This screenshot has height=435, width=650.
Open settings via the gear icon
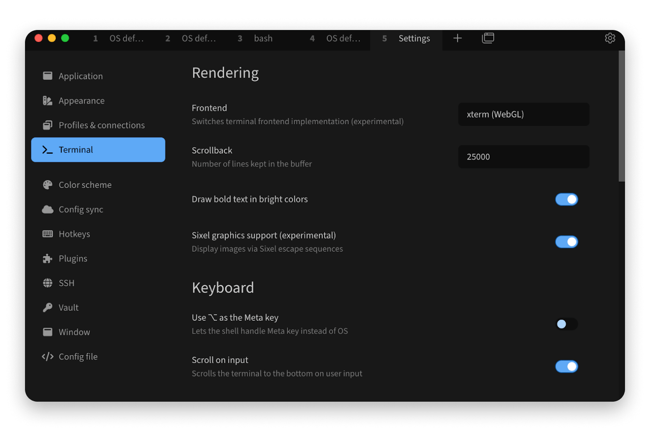point(610,38)
